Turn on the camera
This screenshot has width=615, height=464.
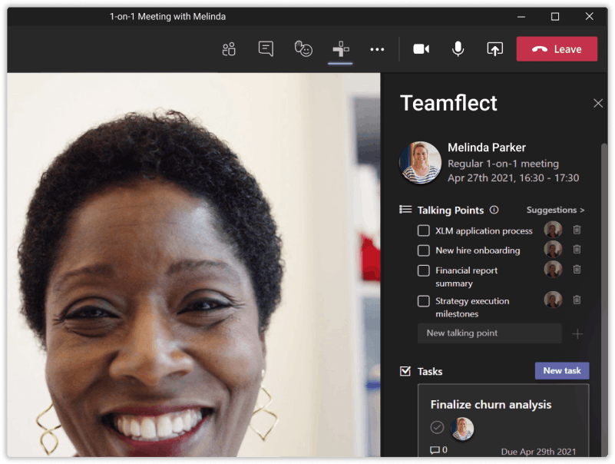pyautogui.click(x=420, y=48)
